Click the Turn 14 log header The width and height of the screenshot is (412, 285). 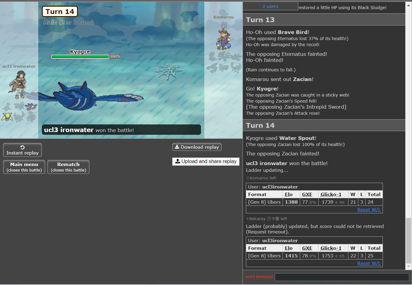coord(324,125)
